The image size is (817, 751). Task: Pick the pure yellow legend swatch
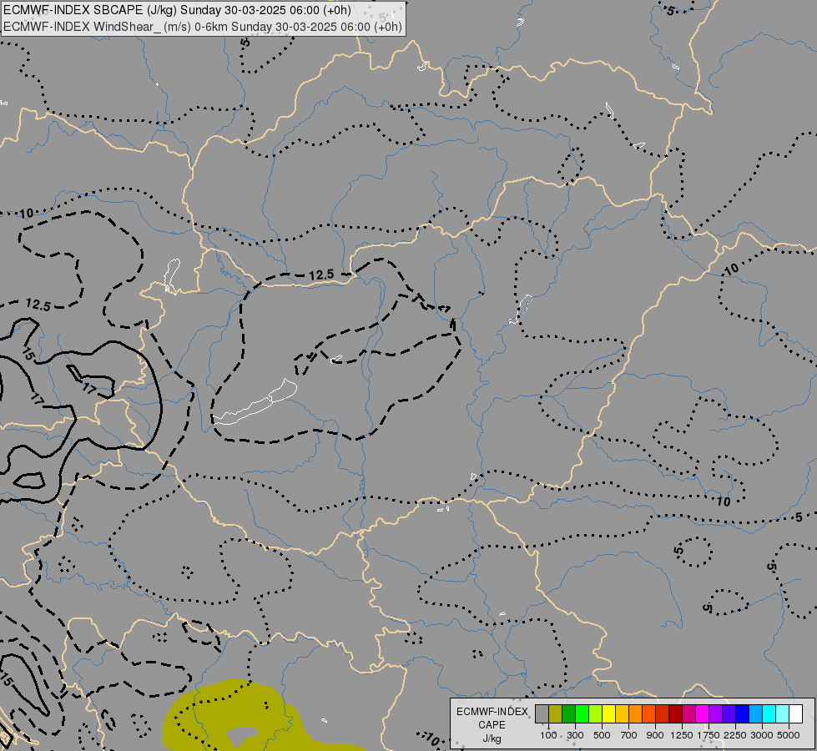(608, 714)
